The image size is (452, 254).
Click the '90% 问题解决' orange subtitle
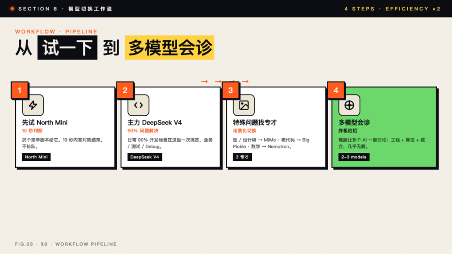[x=143, y=131]
